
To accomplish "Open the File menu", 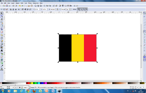I will [2, 3].
